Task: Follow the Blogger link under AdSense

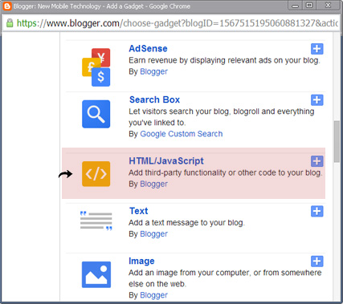Action: click(153, 71)
